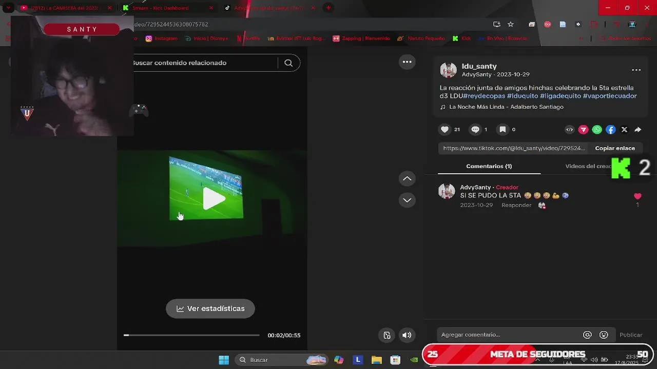Open a new browser tab with the plus
The width and height of the screenshot is (657, 369).
pyautogui.click(x=328, y=8)
